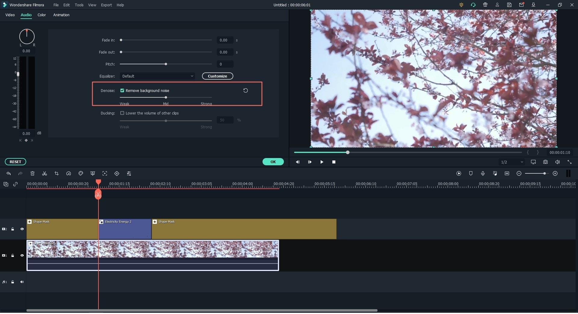Click the Add track icon
The image size is (578, 314).
(6, 184)
